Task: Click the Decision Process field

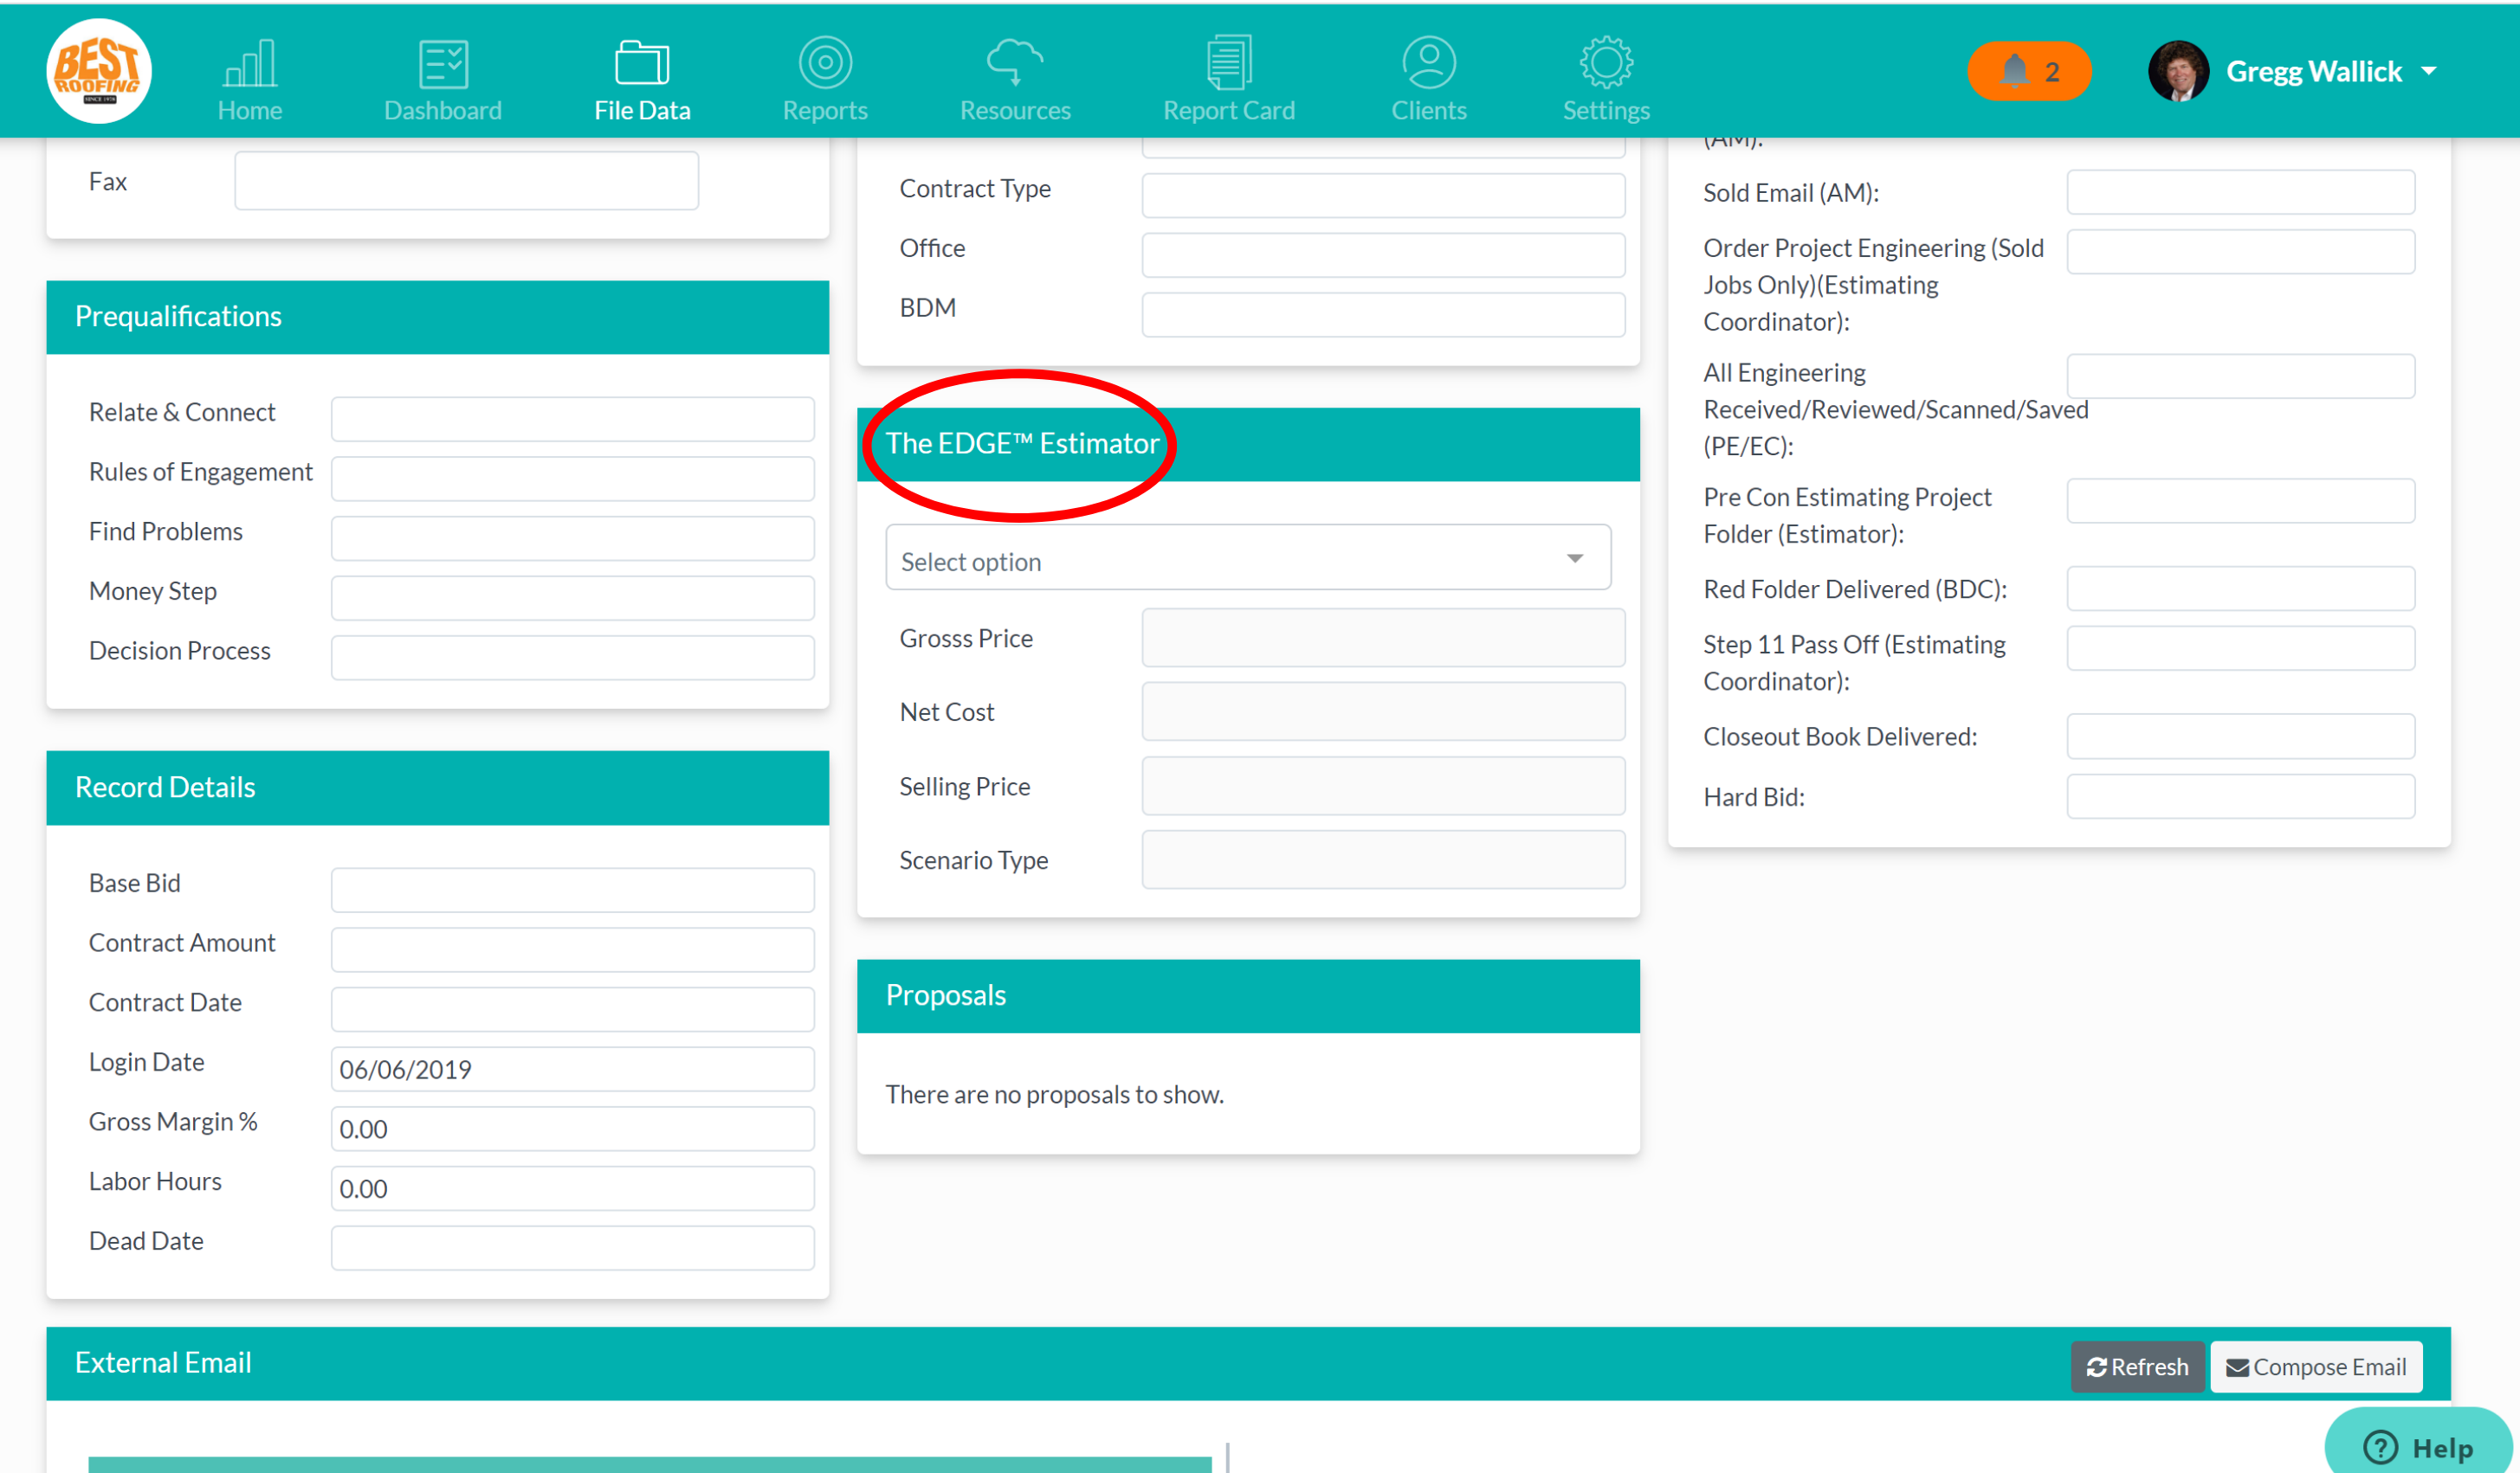Action: (x=572, y=658)
